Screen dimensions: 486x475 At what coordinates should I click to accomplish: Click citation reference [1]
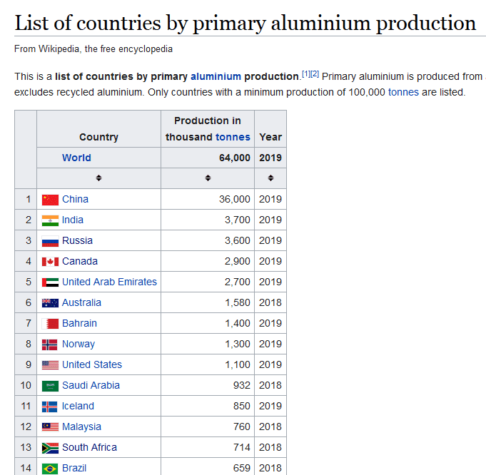[305, 73]
